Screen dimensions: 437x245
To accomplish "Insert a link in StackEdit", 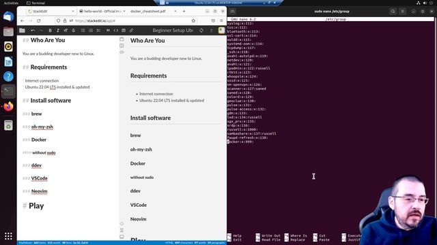I will [x=131, y=30].
